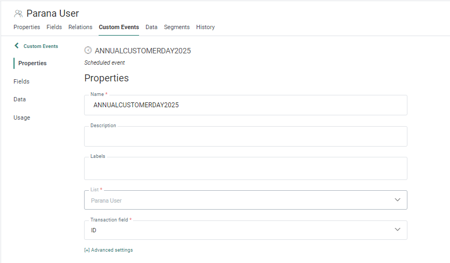
Task: Select the Custom Events tab
Action: [119, 27]
